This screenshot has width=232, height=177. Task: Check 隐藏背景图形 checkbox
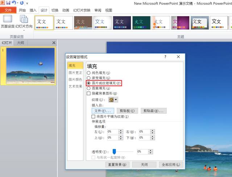click(x=88, y=93)
